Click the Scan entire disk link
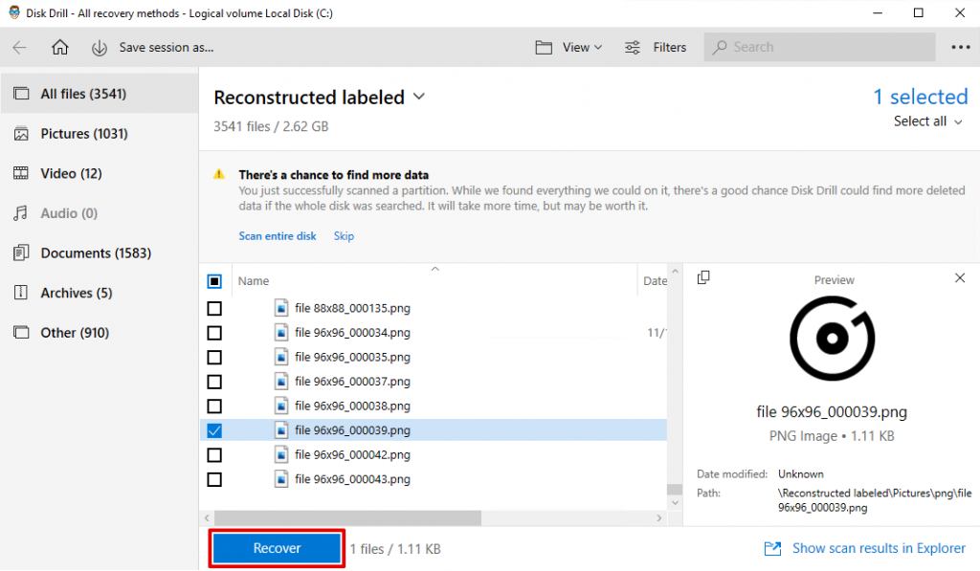Viewport: 980px width, 571px height. 278,235
